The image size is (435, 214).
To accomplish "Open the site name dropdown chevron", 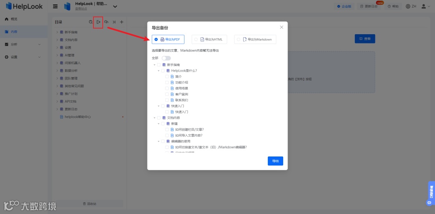I will pos(115,6).
